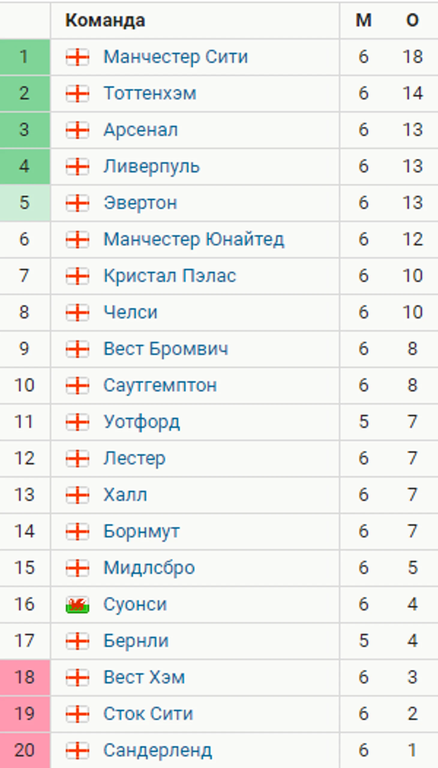Click the flag icon beside Эвертон
This screenshot has width=438, height=768.
[77, 203]
